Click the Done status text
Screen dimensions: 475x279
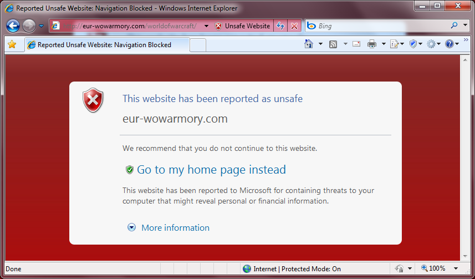point(14,269)
